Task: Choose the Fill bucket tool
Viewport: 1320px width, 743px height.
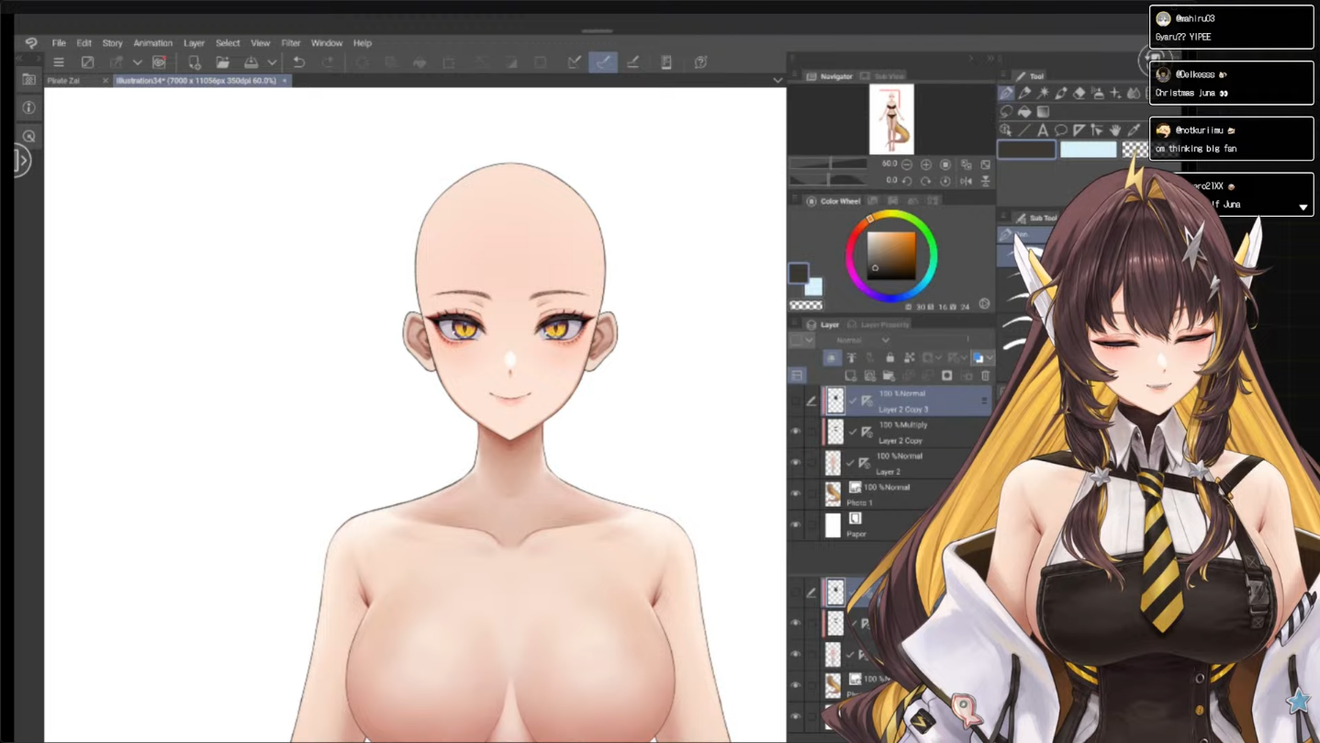Action: coord(1024,112)
